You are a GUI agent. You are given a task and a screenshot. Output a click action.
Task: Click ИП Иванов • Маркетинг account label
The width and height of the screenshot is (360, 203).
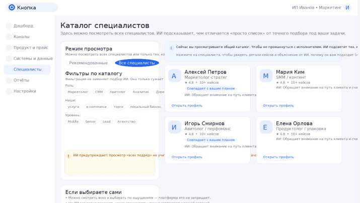317,8
